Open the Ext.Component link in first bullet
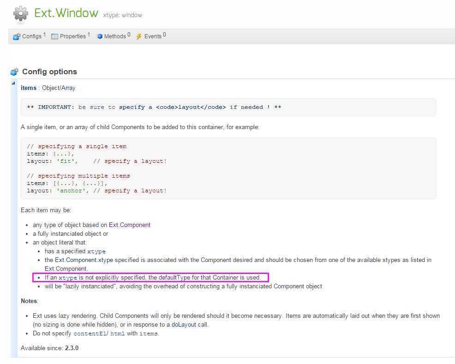The height and width of the screenshot is (364, 455). click(129, 225)
